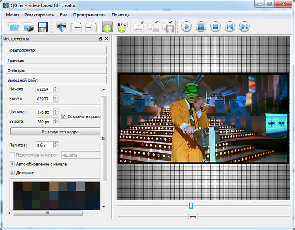Play the video
The height and width of the screenshot is (230, 295).
[x=187, y=26]
